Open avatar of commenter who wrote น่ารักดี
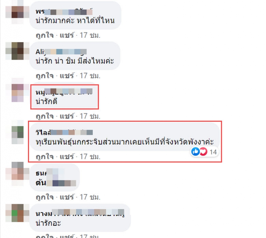 click(x=18, y=93)
